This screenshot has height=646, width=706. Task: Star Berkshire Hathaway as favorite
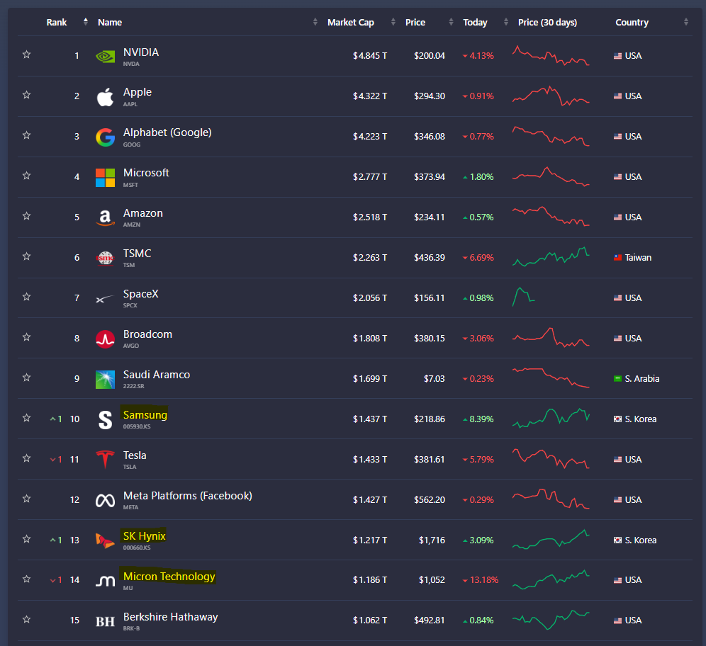pyautogui.click(x=26, y=620)
